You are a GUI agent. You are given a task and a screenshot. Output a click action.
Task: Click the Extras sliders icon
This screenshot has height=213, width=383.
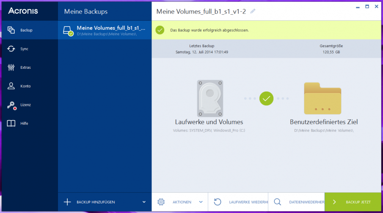point(11,67)
